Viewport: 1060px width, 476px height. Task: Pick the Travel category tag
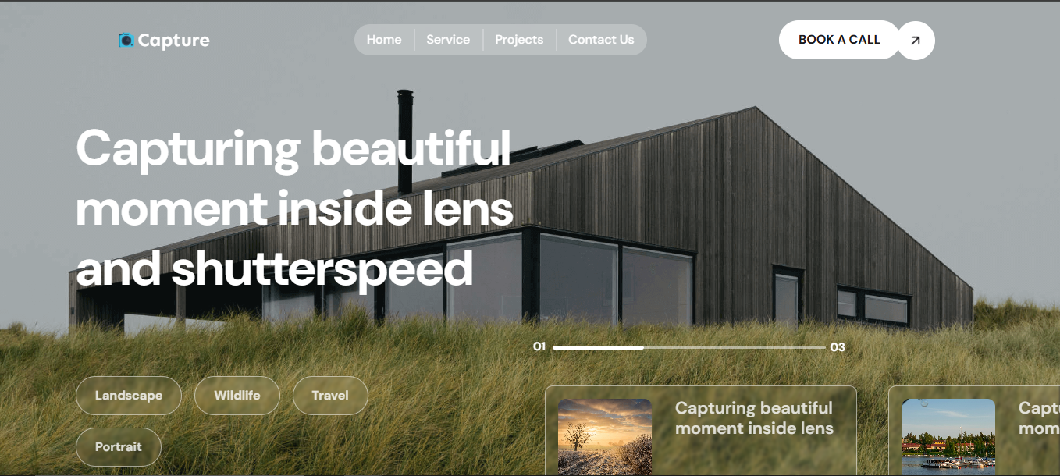click(x=330, y=396)
